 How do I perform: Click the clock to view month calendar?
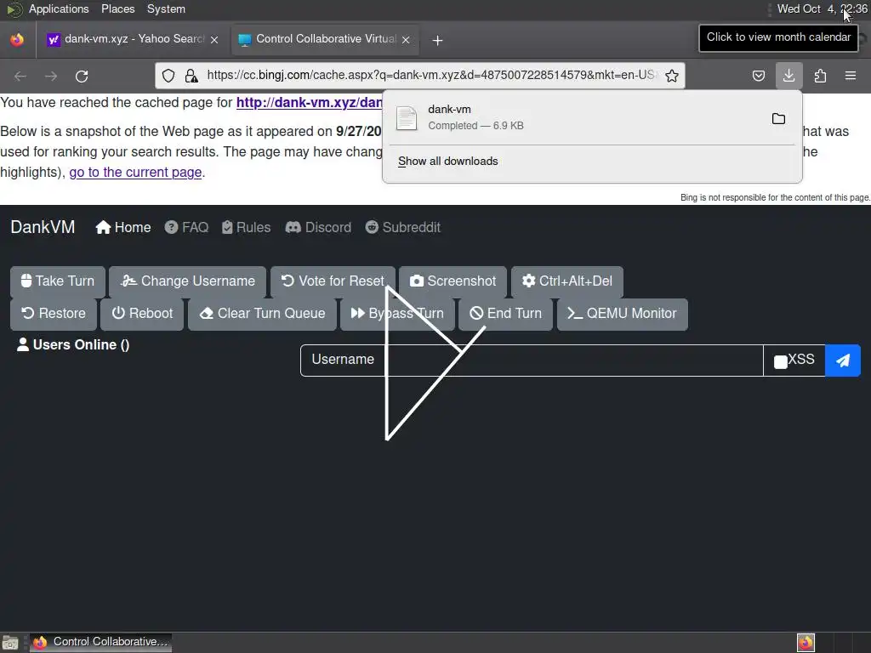822,9
